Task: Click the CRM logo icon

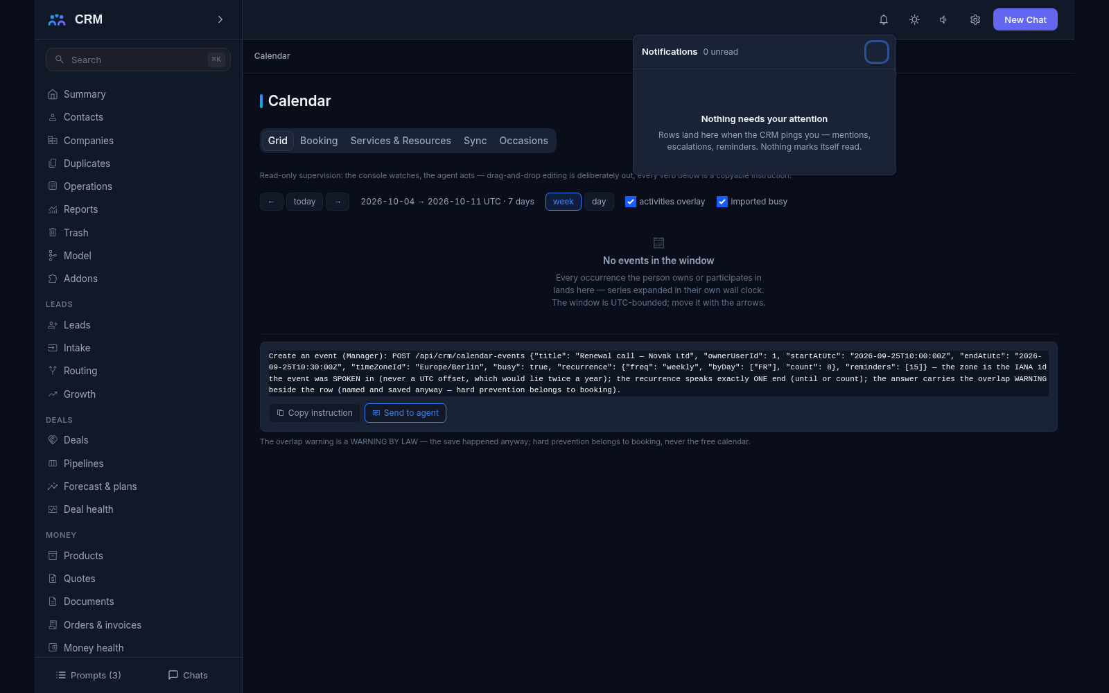Action: pyautogui.click(x=57, y=19)
